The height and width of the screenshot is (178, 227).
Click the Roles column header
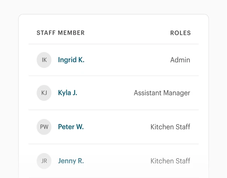pyautogui.click(x=180, y=33)
